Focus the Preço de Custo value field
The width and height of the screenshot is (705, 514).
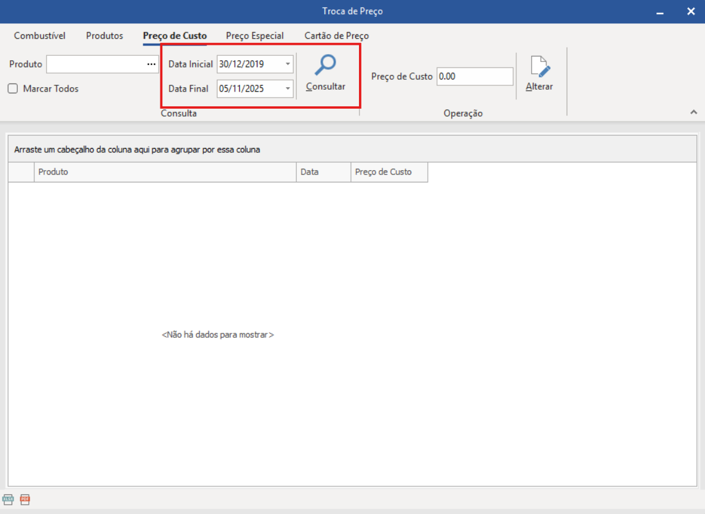(474, 77)
